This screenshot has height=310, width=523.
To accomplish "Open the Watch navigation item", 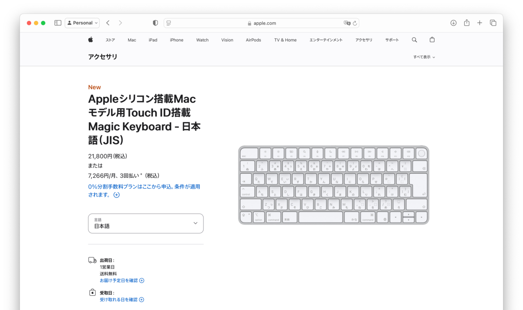I will coord(202,40).
